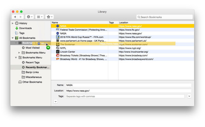Open the Organize gear menu

(29, 17)
